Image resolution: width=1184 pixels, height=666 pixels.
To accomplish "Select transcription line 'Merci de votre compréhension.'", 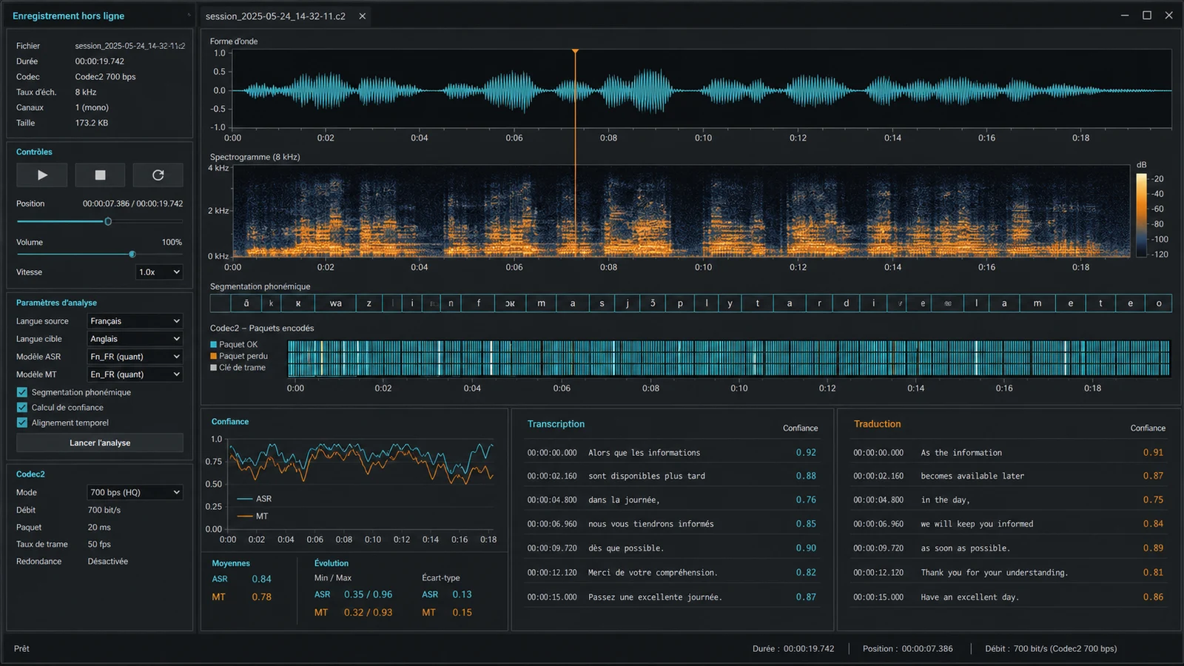I will click(672, 573).
